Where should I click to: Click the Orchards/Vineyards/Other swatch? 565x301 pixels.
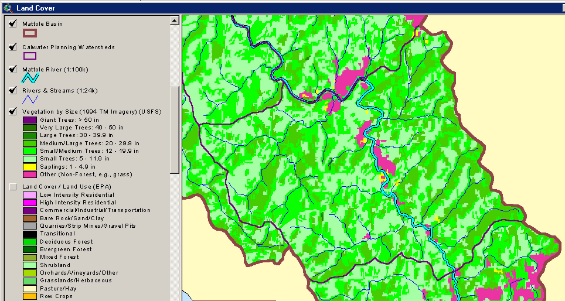[x=30, y=273]
